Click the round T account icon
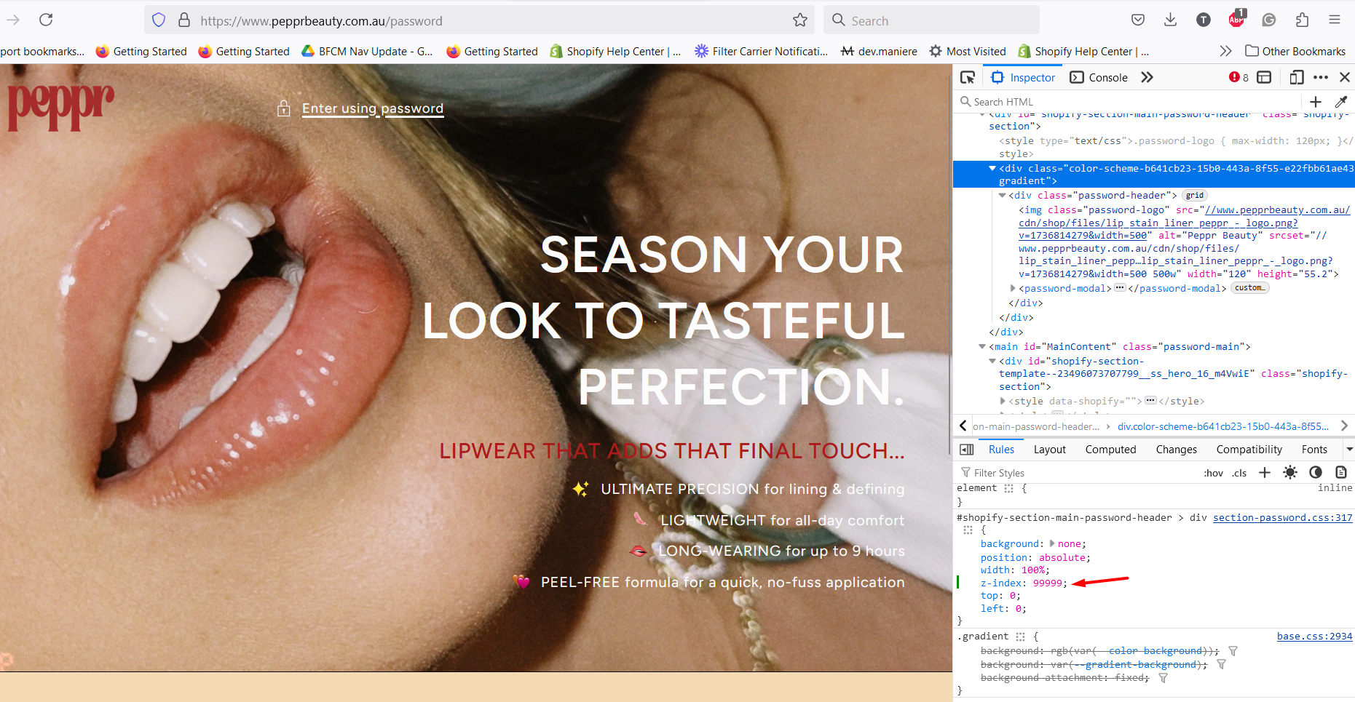Screen dimensions: 1355x702 (1204, 20)
